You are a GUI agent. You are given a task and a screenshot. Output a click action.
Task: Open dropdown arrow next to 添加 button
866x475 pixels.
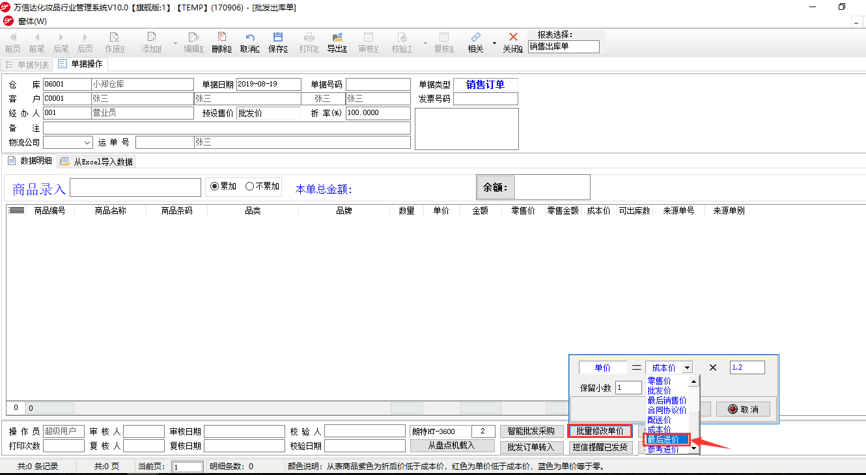click(175, 44)
